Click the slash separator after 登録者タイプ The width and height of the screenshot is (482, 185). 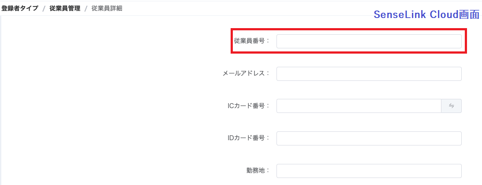(44, 8)
